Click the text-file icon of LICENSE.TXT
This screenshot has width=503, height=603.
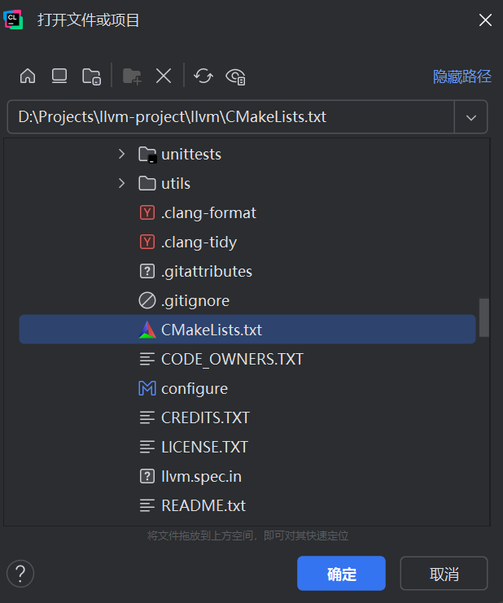[147, 447]
